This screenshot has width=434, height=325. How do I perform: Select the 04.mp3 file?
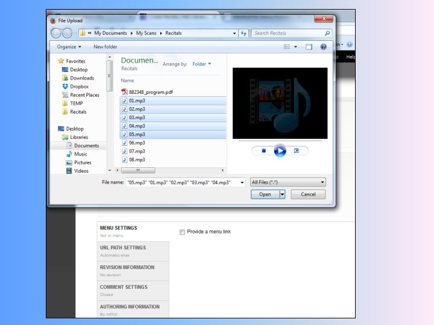pyautogui.click(x=173, y=126)
